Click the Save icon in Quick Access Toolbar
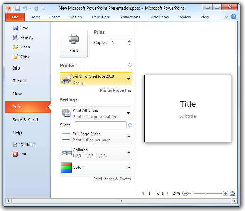Image resolution: width=245 pixels, height=211 pixels. tap(18, 9)
